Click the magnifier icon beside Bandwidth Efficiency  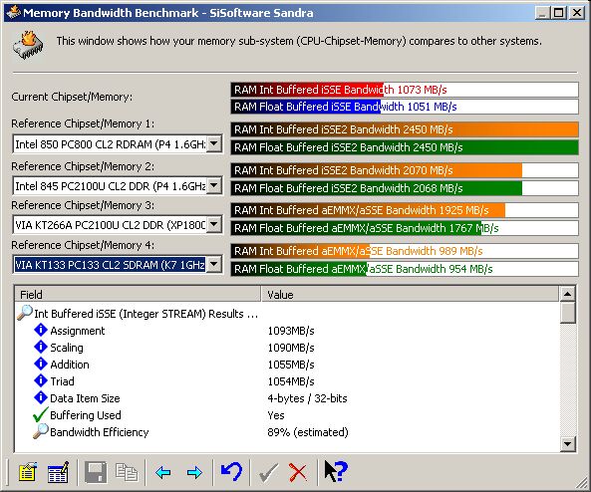[x=40, y=431]
